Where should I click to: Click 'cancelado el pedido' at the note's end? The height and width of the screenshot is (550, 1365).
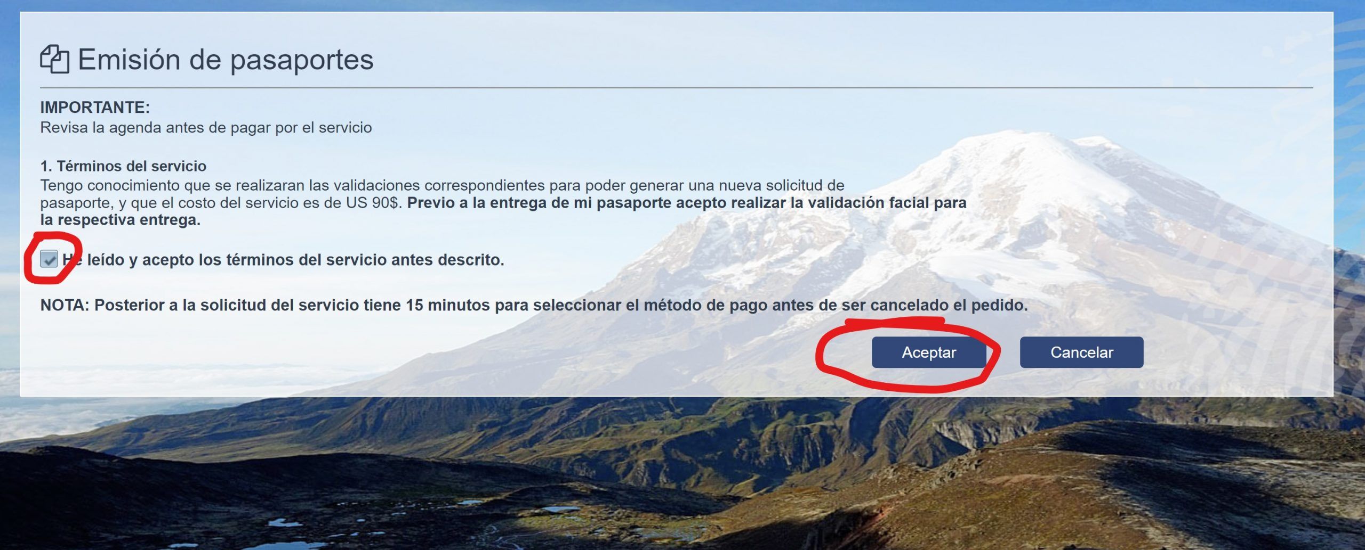pos(949,305)
